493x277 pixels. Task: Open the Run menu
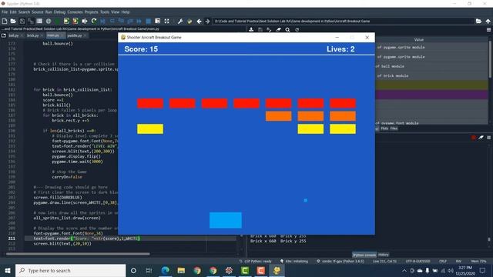(x=49, y=12)
